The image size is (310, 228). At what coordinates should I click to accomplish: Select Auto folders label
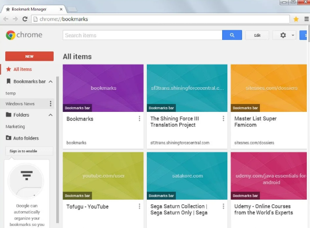tap(26, 138)
